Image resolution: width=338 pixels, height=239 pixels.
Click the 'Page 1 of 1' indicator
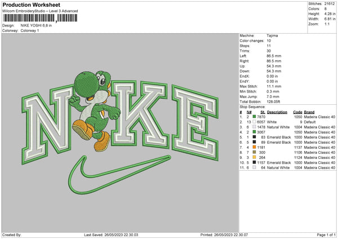click(x=326, y=234)
